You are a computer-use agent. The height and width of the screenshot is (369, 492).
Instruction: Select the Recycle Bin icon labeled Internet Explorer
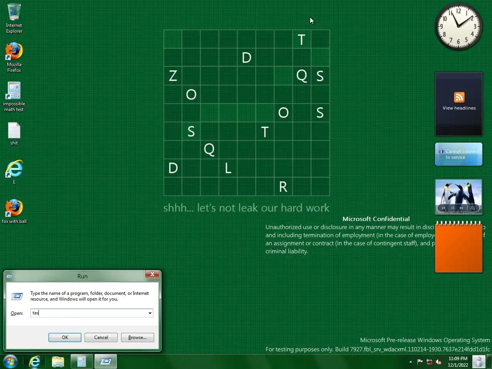(x=14, y=18)
